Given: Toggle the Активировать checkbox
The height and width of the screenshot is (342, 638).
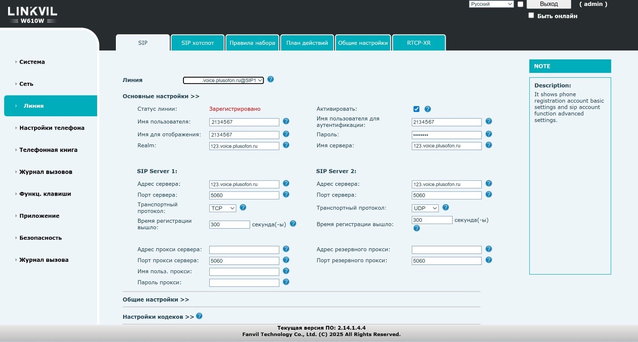Looking at the screenshot, I should 416,109.
